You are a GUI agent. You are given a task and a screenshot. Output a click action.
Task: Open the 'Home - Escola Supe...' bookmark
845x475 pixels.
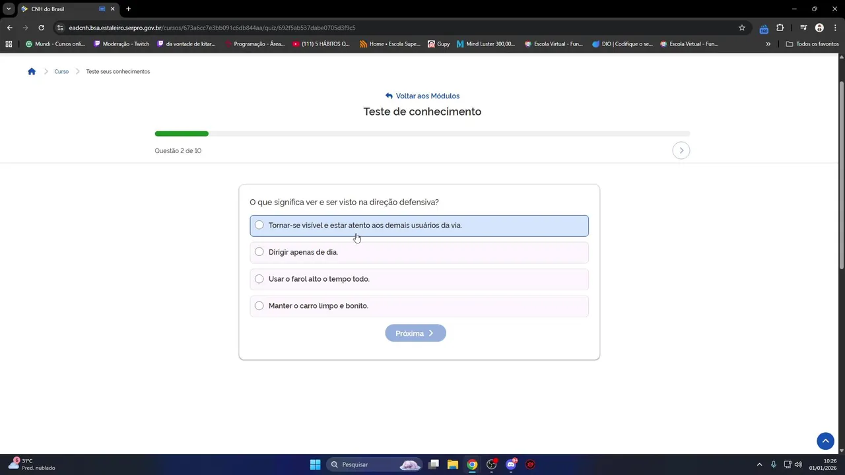(390, 44)
